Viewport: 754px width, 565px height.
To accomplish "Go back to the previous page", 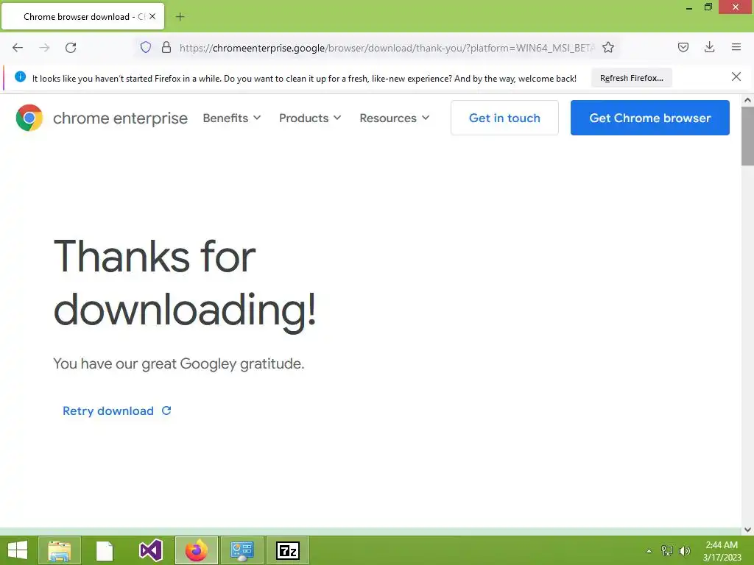I will click(x=18, y=48).
